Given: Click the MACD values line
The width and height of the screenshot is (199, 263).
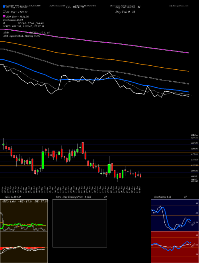Looking at the screenshot, I should 23,26.
